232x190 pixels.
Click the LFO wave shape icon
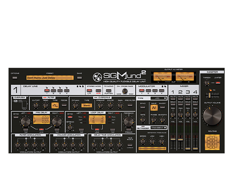154,108
